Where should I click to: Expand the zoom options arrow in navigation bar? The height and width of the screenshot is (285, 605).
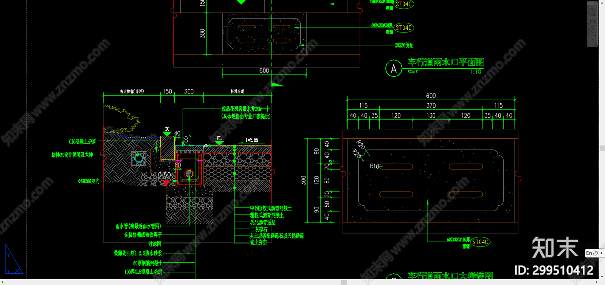click(592, 39)
